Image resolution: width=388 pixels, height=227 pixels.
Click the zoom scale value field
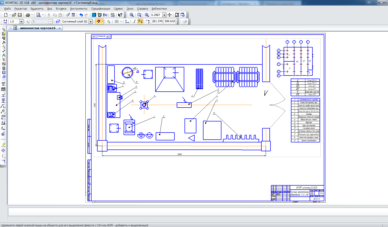pyautogui.click(x=156, y=15)
